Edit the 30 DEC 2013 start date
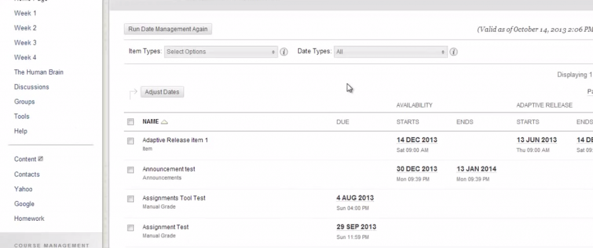The height and width of the screenshot is (248, 593). coord(417,169)
